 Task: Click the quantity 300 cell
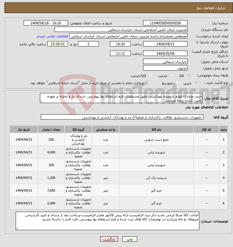tap(51, 165)
